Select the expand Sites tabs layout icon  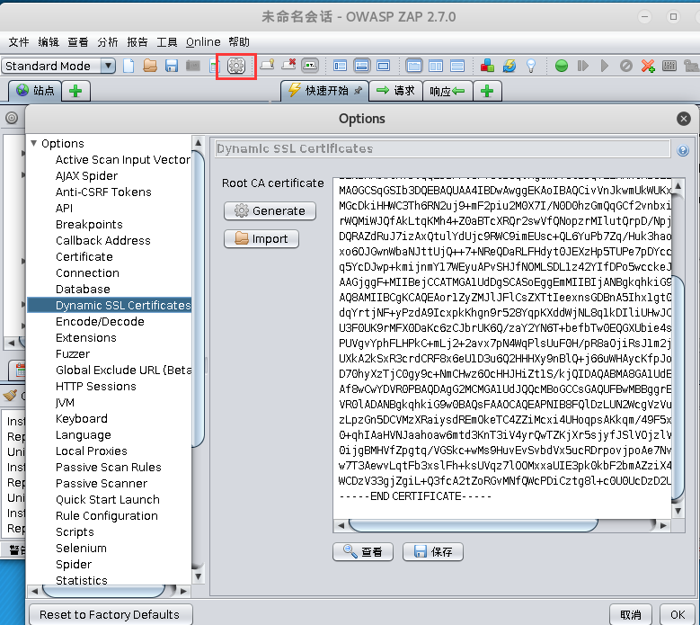341,67
